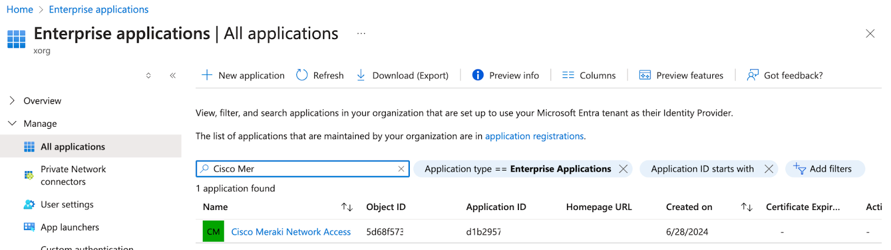Click the sort arrows beside Created on
Viewport: 891px width, 250px height.
click(x=747, y=207)
